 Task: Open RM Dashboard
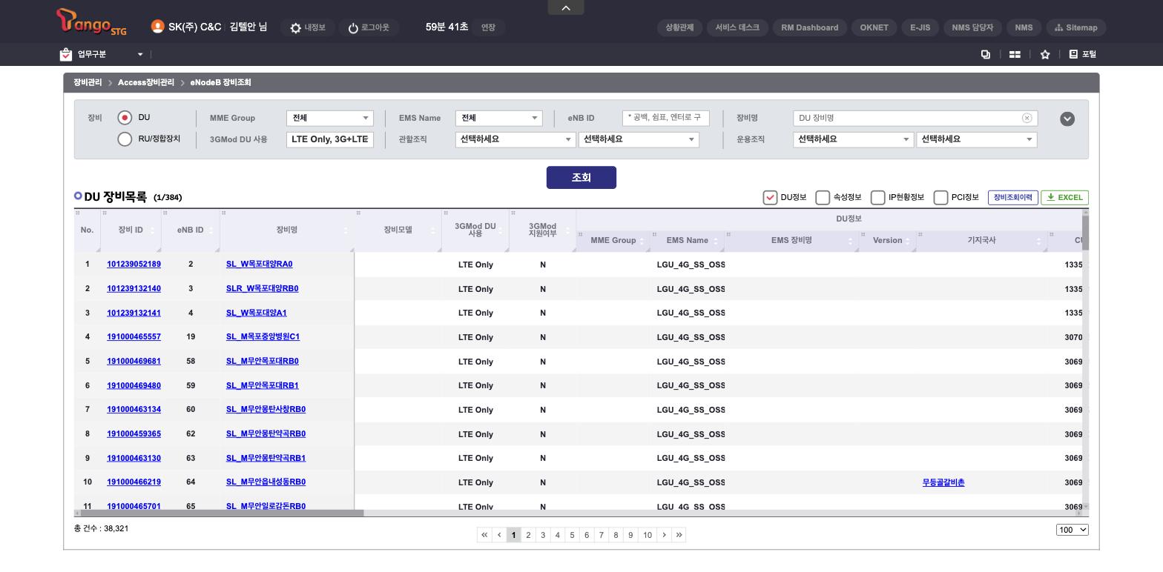(810, 27)
